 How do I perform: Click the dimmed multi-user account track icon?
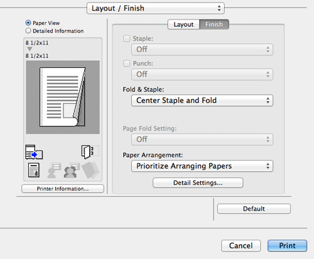72,171
